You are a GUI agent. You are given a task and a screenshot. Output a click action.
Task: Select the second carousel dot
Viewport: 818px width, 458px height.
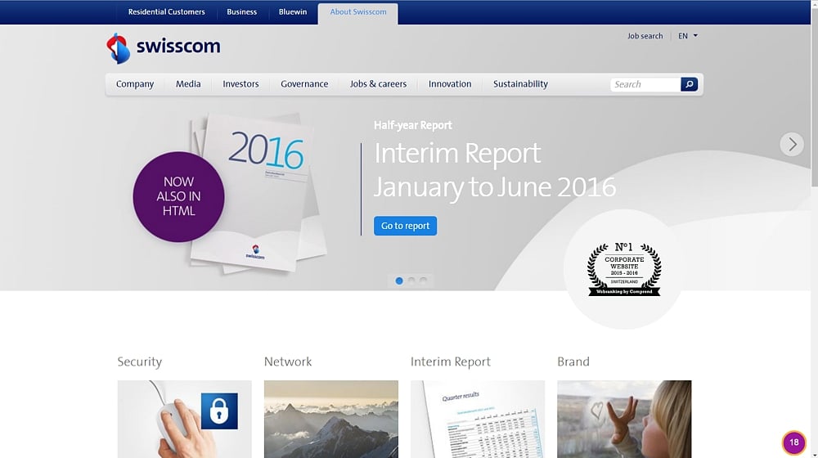[x=411, y=281]
